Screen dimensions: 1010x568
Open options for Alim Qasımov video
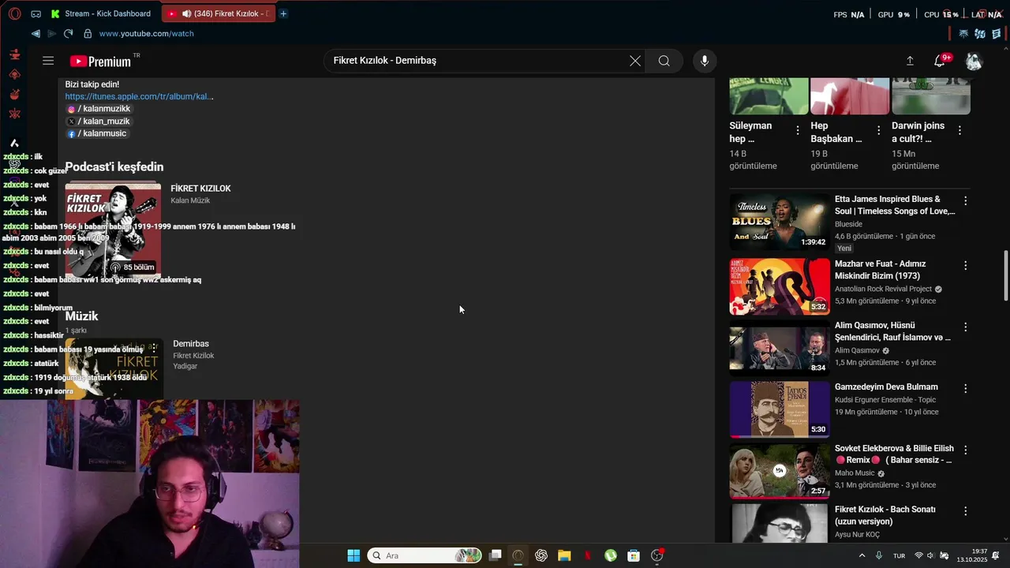(x=965, y=327)
